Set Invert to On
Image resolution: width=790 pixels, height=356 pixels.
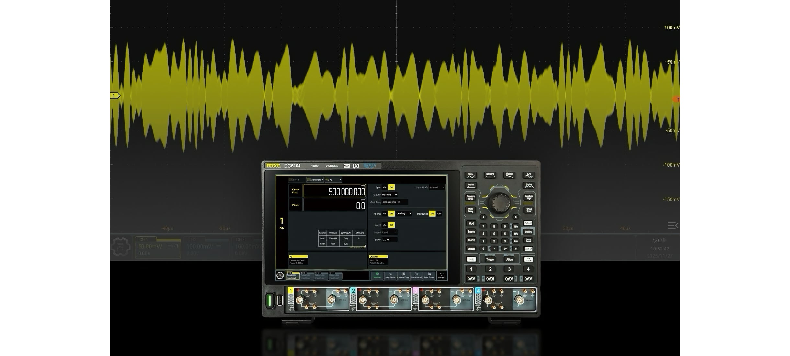pos(385,225)
